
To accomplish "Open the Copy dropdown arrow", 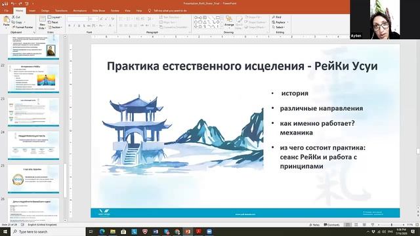I will 24,22.
